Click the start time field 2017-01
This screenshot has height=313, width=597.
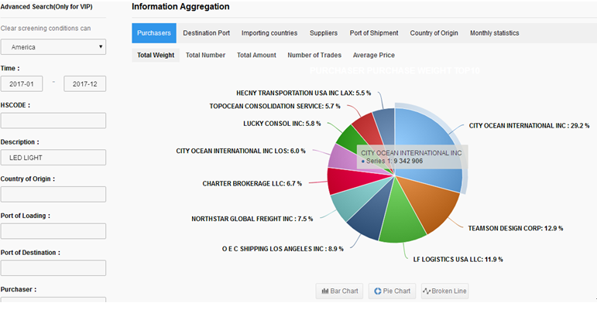22,84
